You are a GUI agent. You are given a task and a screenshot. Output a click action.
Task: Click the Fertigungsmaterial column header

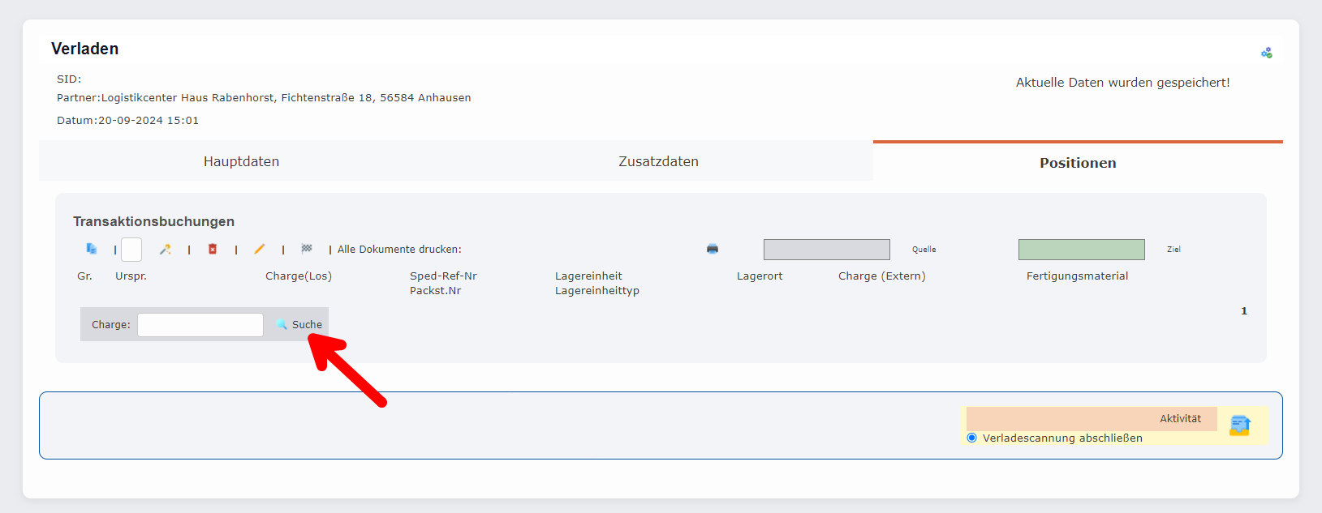coord(1077,276)
